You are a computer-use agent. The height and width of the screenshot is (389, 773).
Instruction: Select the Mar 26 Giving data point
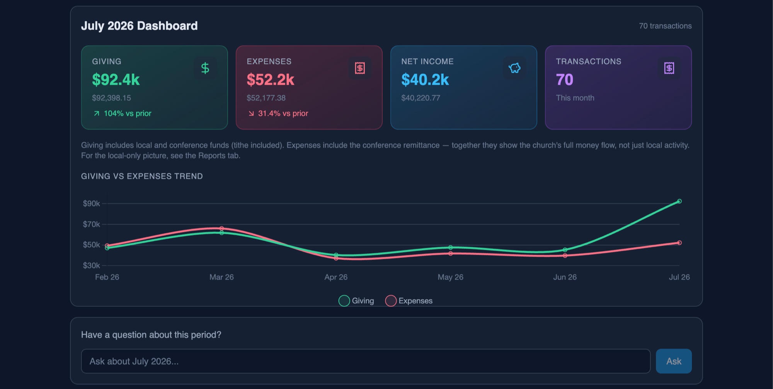pos(221,233)
